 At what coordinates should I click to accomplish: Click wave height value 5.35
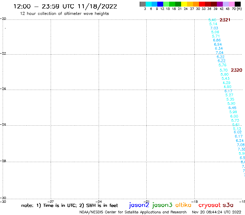[230, 99]
